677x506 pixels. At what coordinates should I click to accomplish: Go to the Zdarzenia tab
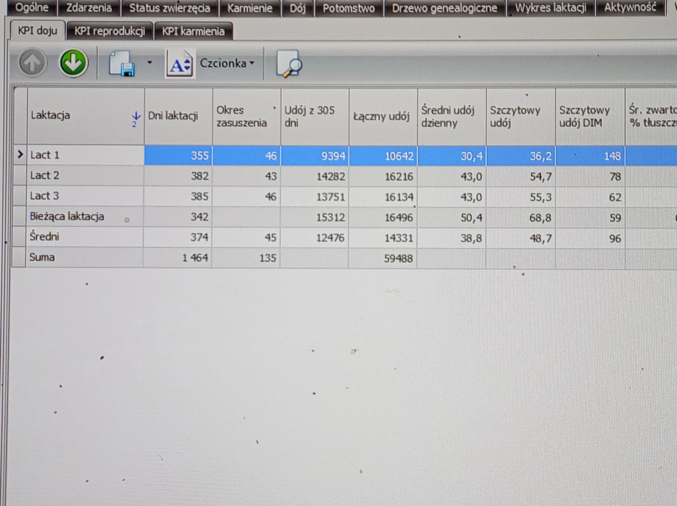pyautogui.click(x=89, y=8)
